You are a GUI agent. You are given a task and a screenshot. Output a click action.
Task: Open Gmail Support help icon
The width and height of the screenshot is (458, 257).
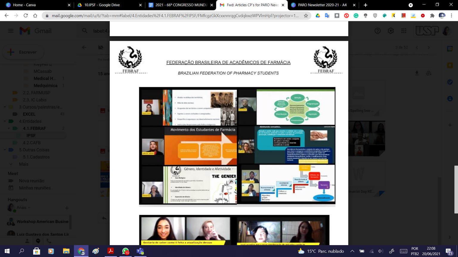click(x=377, y=31)
